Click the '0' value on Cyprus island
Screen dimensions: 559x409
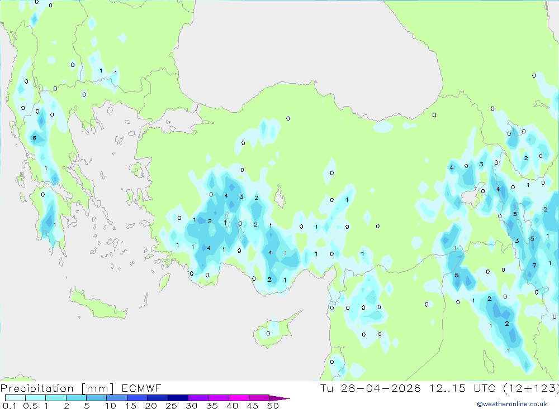[268, 334]
